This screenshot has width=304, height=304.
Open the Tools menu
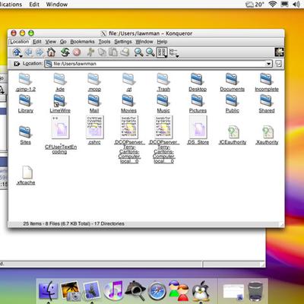click(x=104, y=42)
